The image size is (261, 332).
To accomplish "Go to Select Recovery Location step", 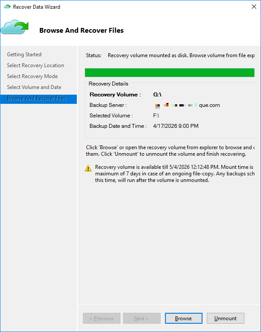I will tap(35, 65).
